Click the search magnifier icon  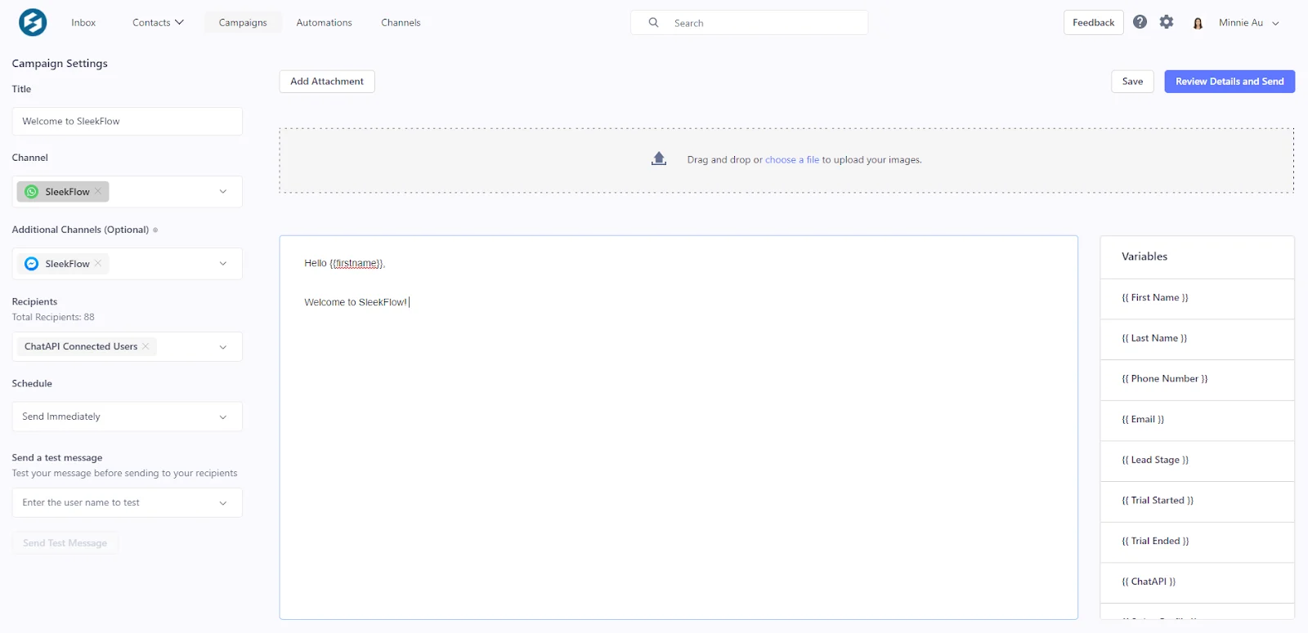[x=654, y=23]
